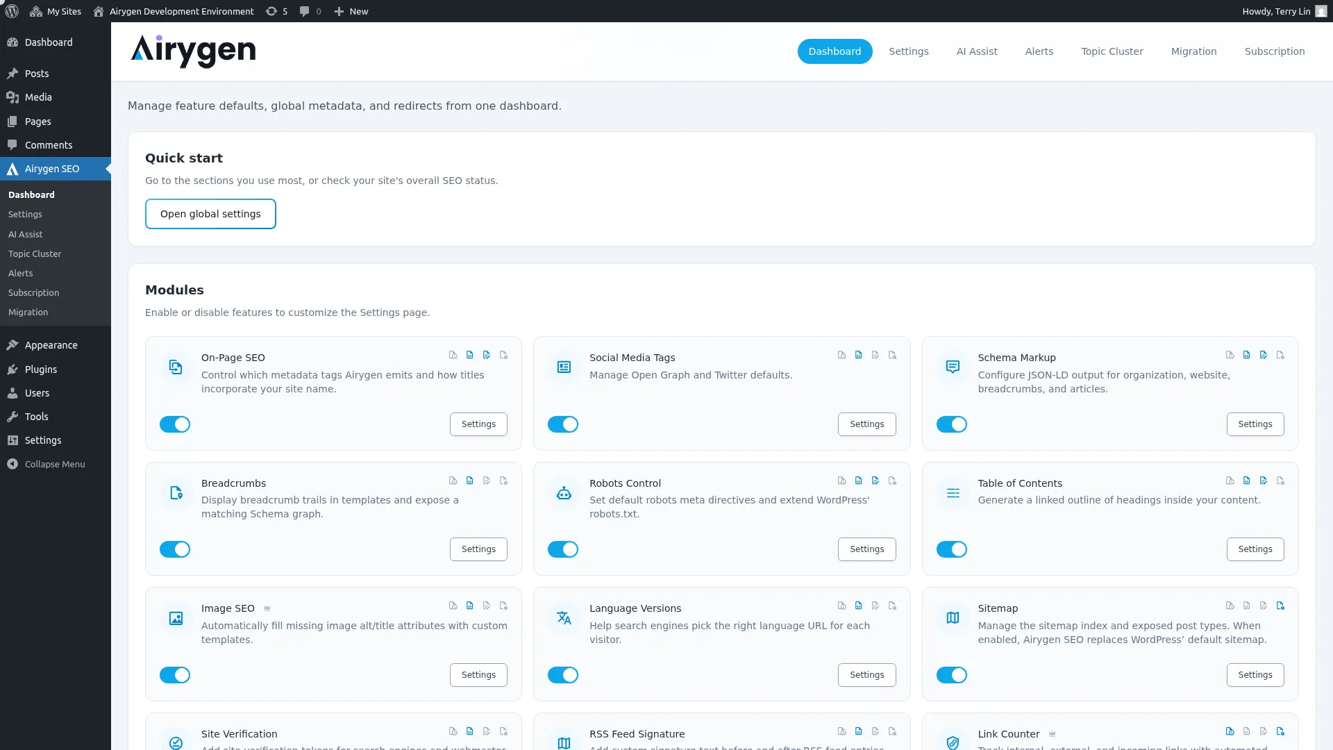This screenshot has height=750, width=1333.
Task: Click the history icon on Social Media Tags card
Action: (x=841, y=355)
